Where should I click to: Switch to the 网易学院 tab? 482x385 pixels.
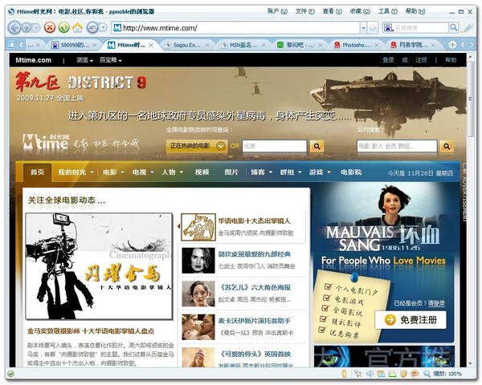tap(413, 45)
